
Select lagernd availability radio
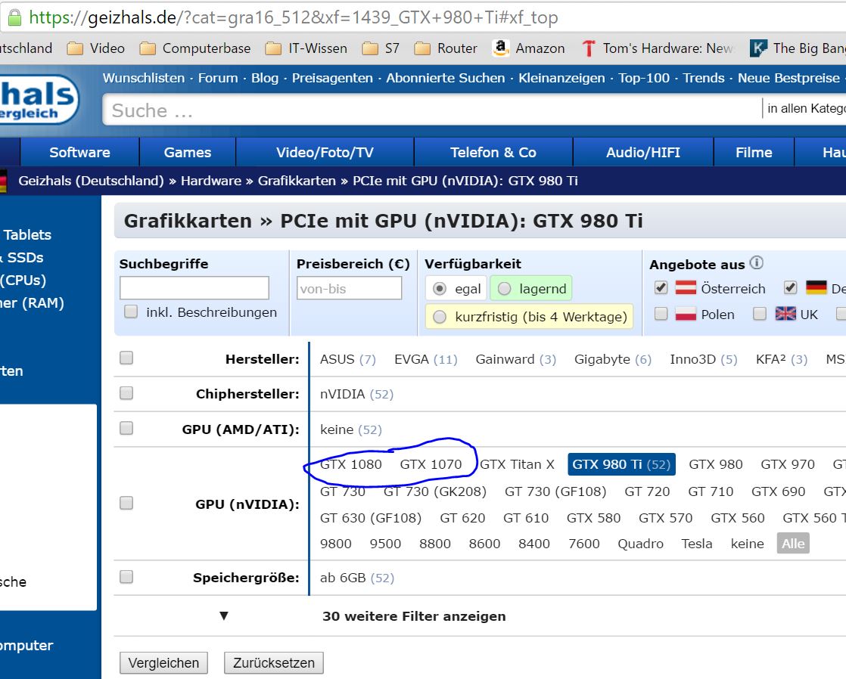tap(505, 289)
